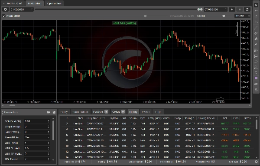This screenshot has height=166, width=260.
Task: Open the Events tab
Action: coord(146,112)
